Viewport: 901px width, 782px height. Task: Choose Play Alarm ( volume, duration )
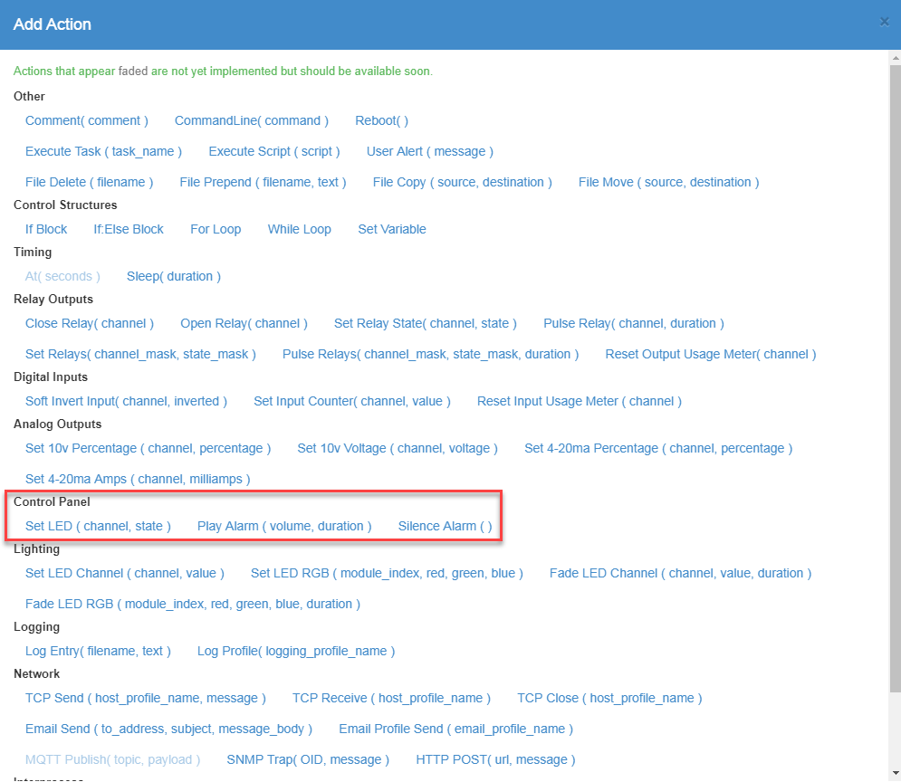pos(284,526)
